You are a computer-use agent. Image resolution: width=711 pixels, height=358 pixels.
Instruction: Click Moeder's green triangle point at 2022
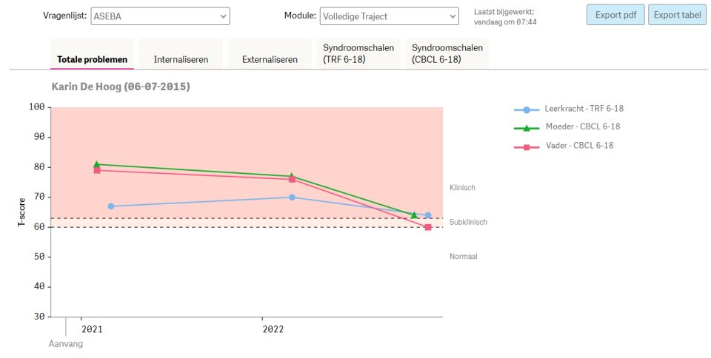291,176
